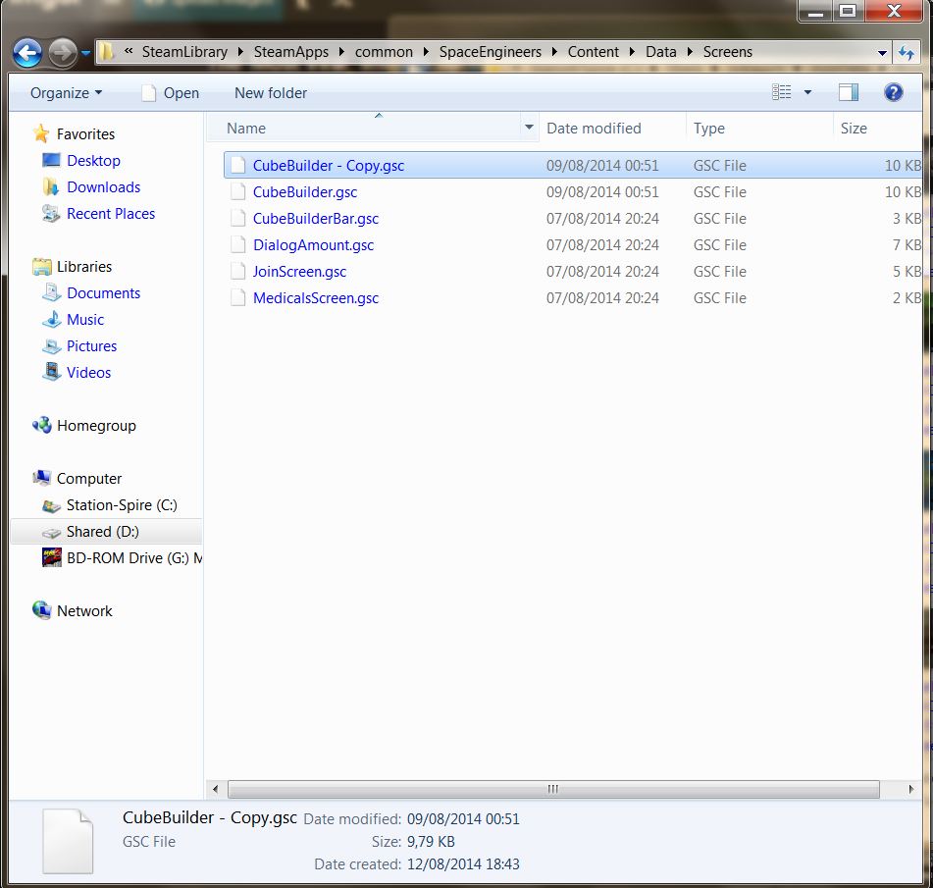The width and height of the screenshot is (933, 888).
Task: Navigate to Data in the breadcrumb
Action: (x=661, y=52)
